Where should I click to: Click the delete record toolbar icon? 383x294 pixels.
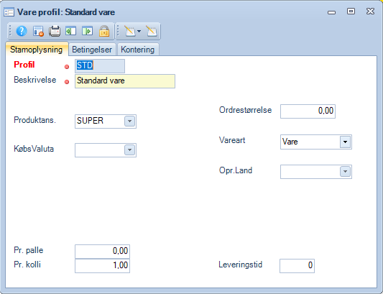(38, 31)
